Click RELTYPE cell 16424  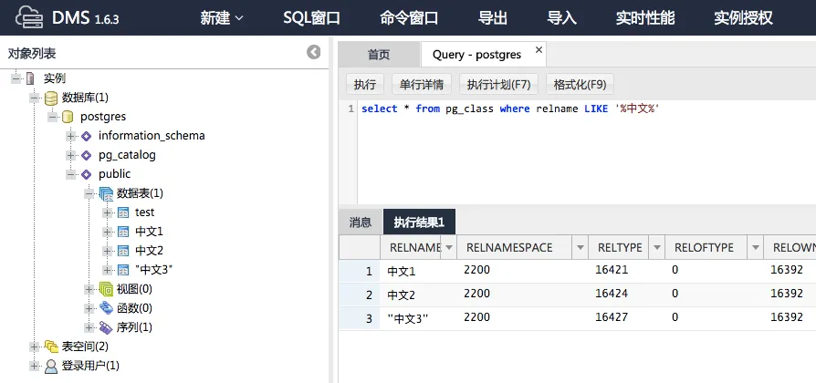click(612, 294)
